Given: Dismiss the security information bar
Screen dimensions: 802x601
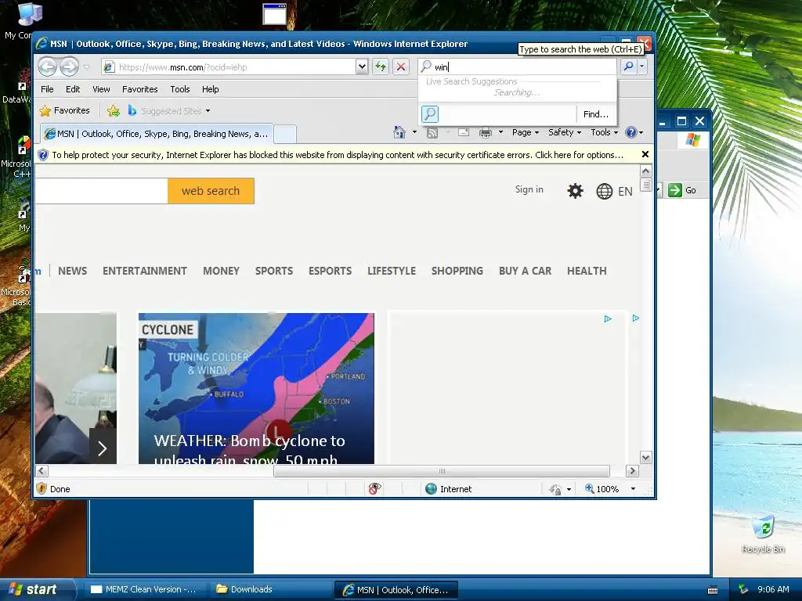Looking at the screenshot, I should coord(645,154).
